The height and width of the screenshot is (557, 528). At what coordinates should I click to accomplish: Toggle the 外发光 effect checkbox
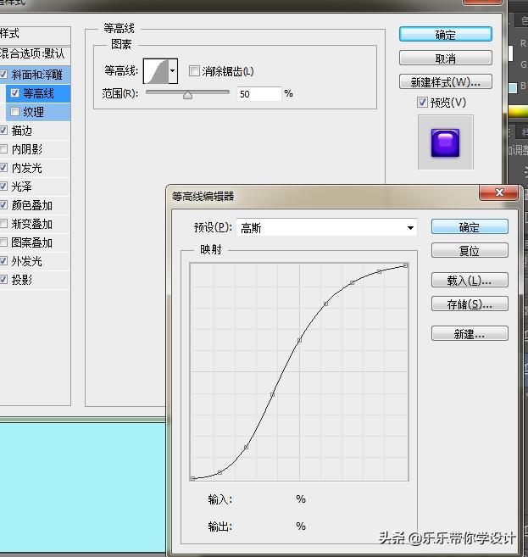click(3, 261)
